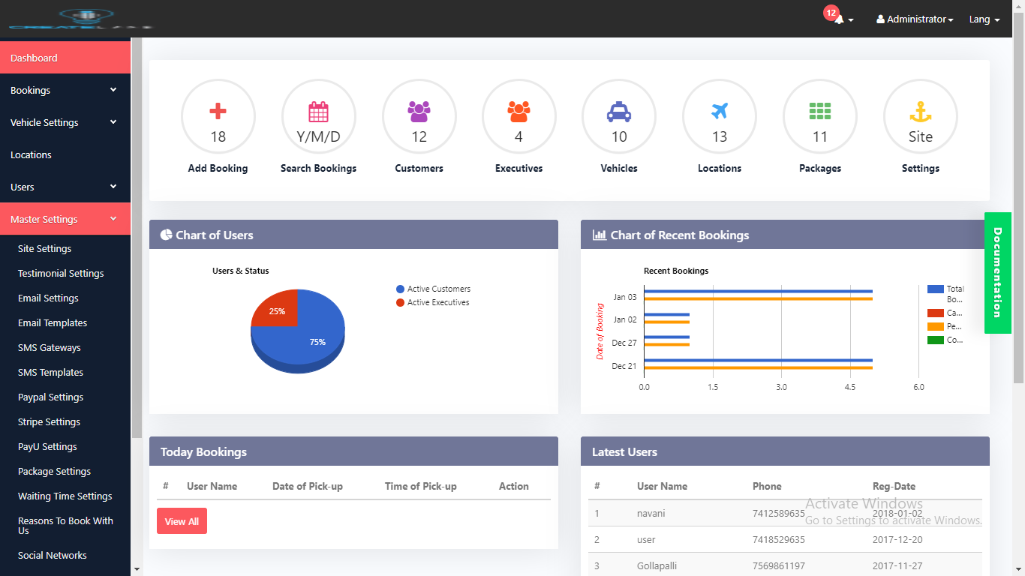Toggle Active Executives legend entry
The image size is (1025, 576).
(437, 302)
